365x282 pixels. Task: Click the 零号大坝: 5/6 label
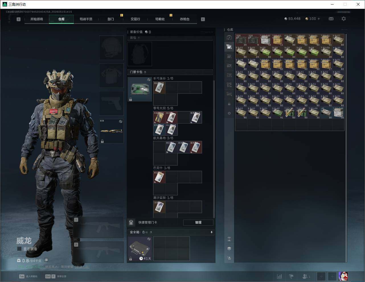pos(163,108)
